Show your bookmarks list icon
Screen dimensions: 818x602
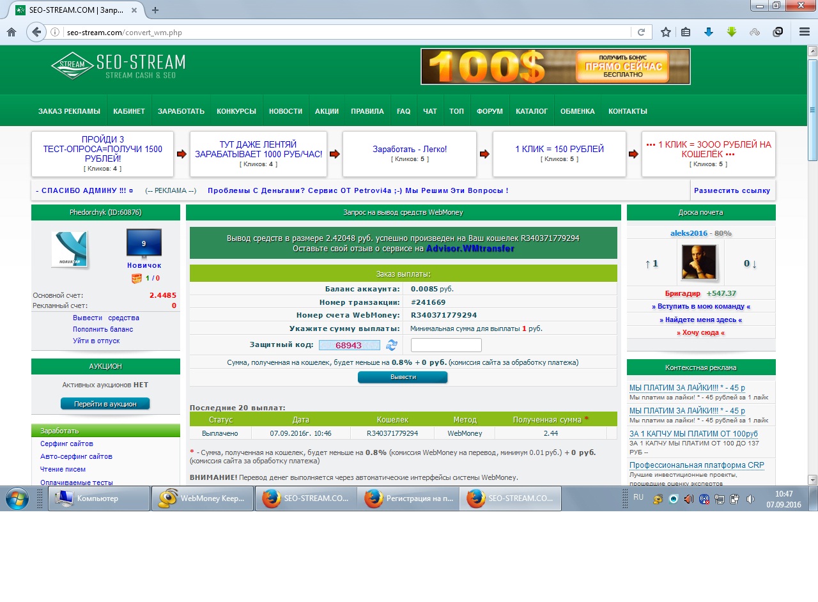pos(686,32)
